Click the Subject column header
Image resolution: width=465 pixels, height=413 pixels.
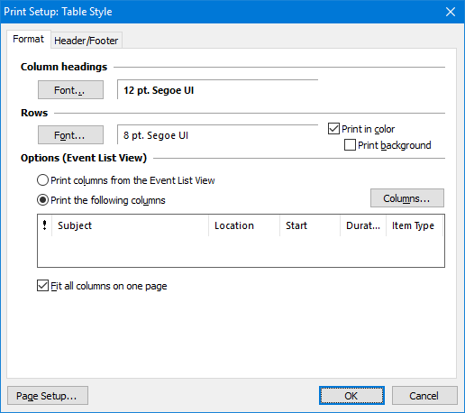pyautogui.click(x=130, y=225)
